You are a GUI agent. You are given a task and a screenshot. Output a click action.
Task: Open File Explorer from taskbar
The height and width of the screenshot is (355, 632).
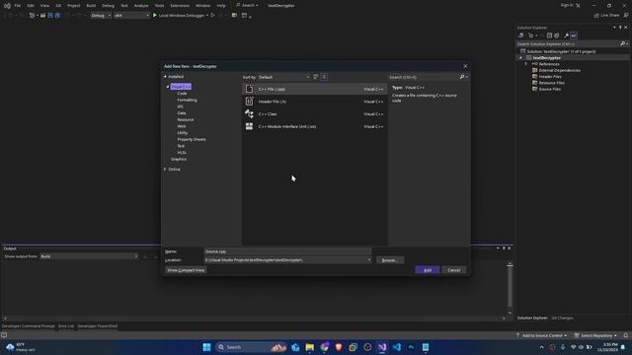coord(309,347)
